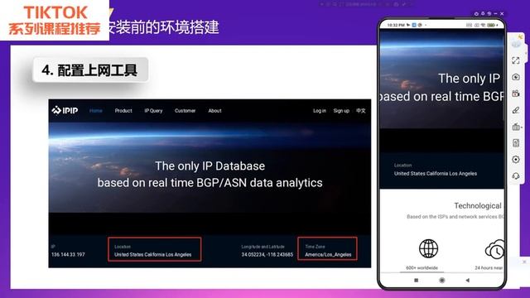Open settings gear in side toolbar
Screen dimensions: 530x298
coord(516,159)
